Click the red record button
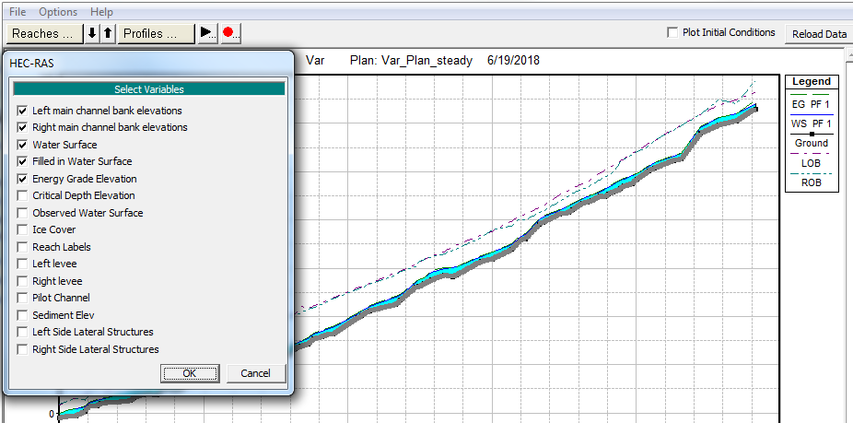 (x=230, y=33)
